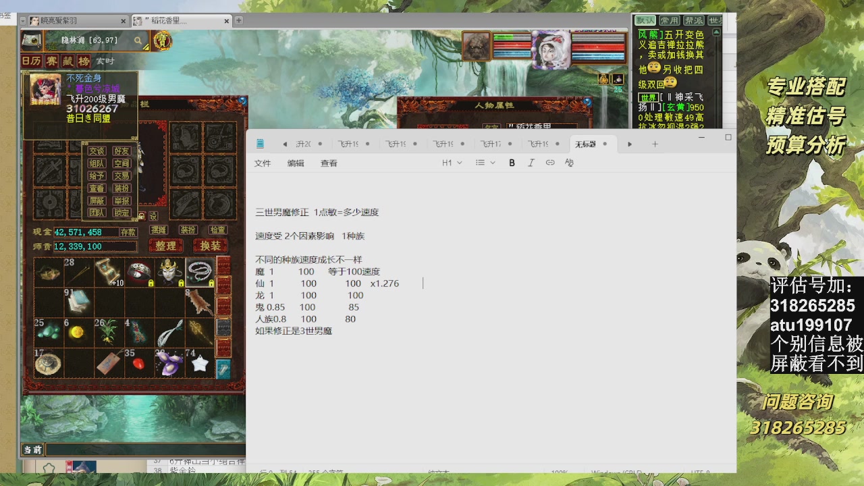864x486 pixels.
Task: Switch chat to the 默认 tab
Action: click(x=645, y=21)
